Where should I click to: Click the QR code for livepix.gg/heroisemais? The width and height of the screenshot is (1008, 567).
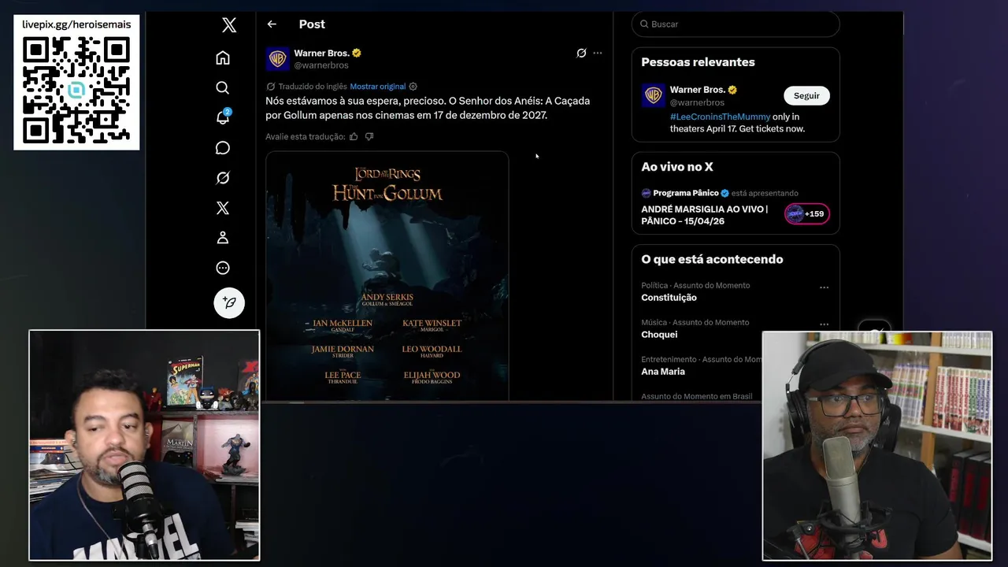click(76, 89)
